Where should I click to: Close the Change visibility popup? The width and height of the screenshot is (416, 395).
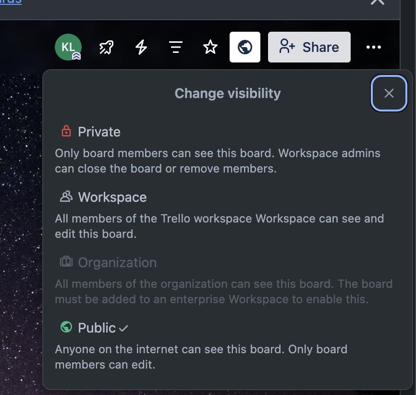pos(389,93)
